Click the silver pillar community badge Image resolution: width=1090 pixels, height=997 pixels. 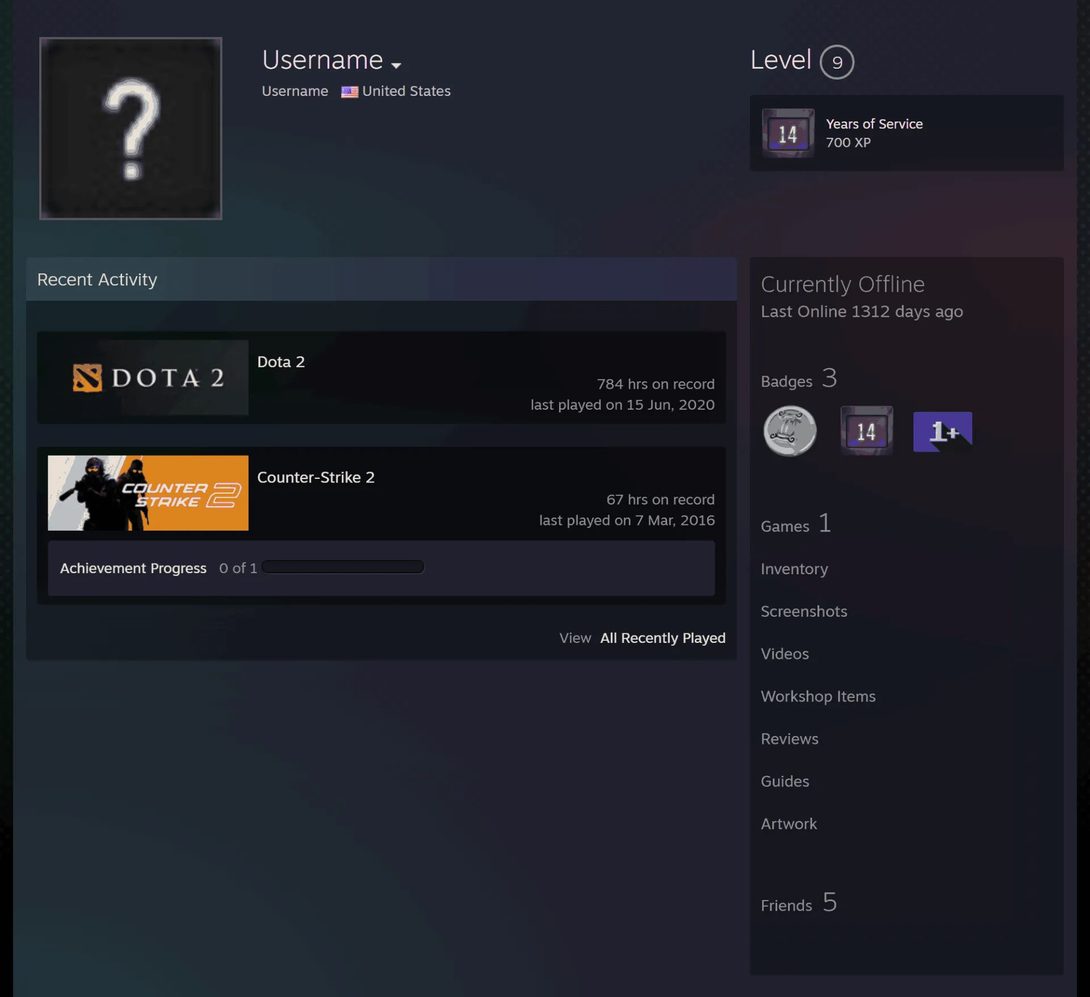790,431
